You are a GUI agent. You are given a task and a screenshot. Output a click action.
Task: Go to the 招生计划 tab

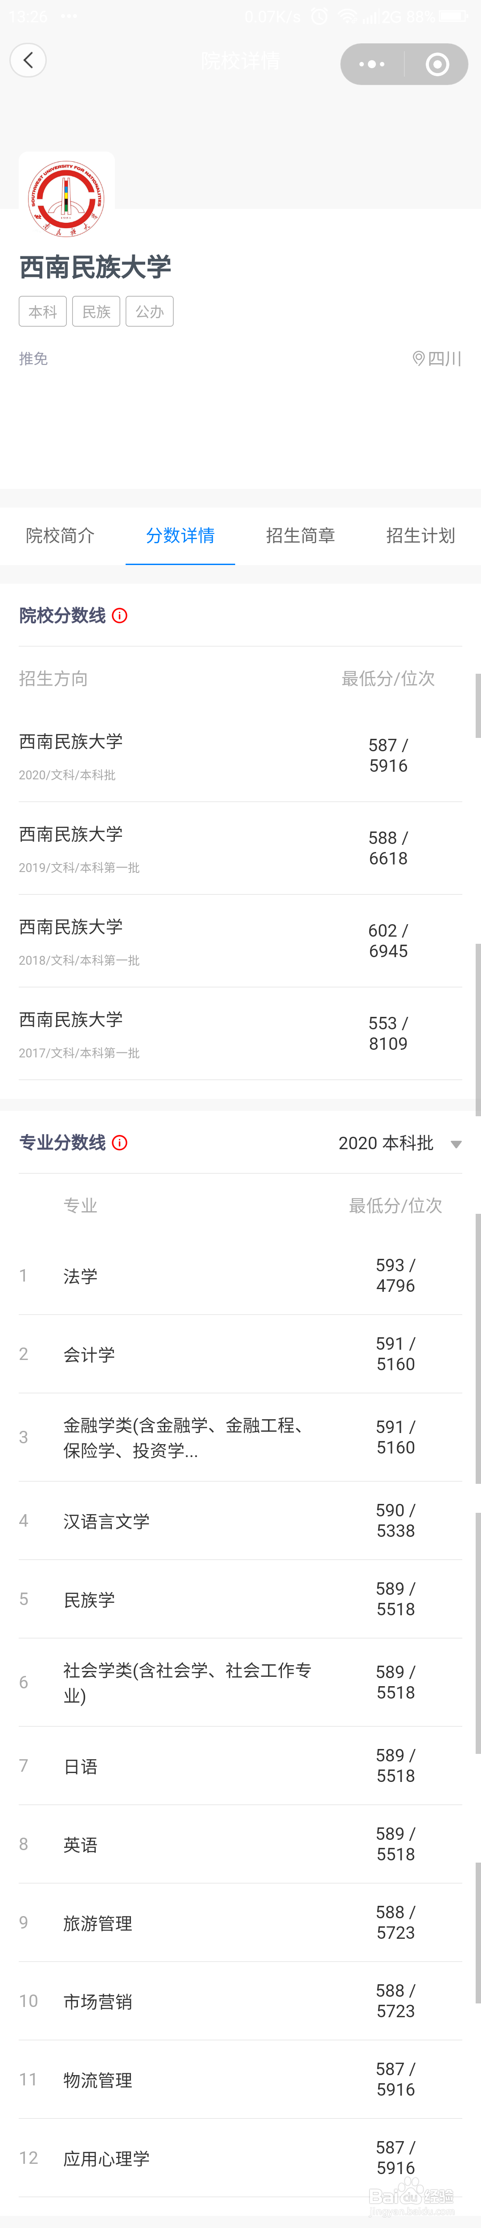(420, 535)
